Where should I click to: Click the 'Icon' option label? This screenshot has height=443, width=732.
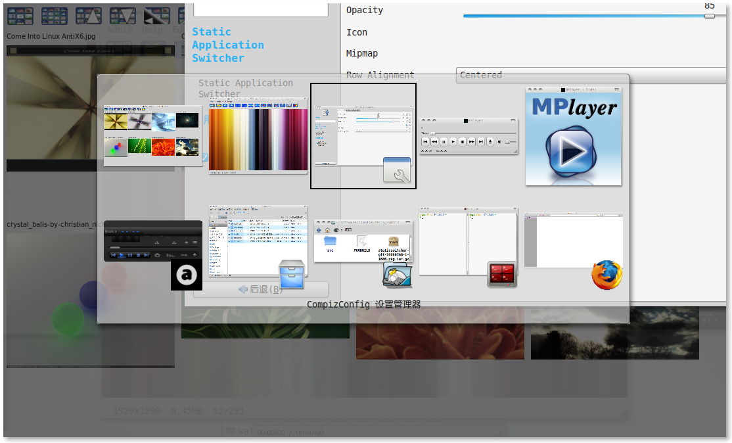click(357, 32)
